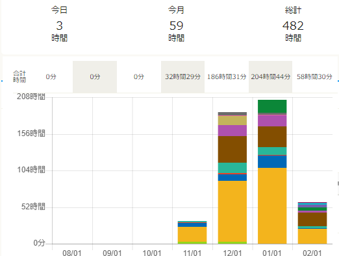Click the 合計時間 row label
Image resolution: width=339 pixels, height=256 pixels.
coord(19,76)
